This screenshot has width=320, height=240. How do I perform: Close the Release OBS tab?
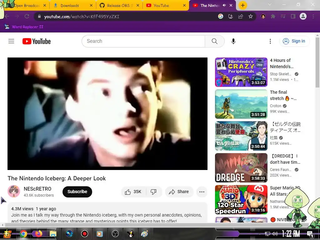click(138, 5)
